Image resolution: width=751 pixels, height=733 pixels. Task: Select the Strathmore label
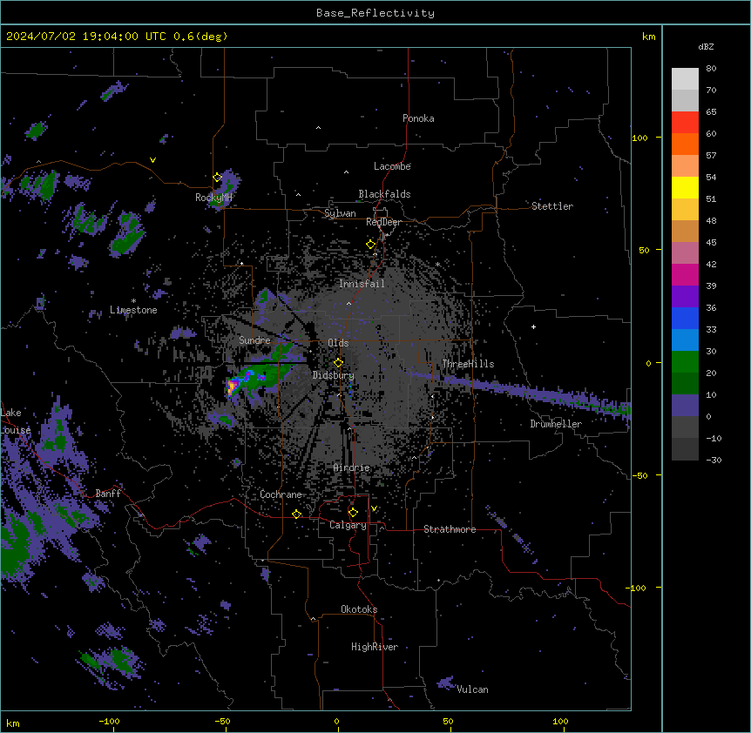click(x=450, y=529)
